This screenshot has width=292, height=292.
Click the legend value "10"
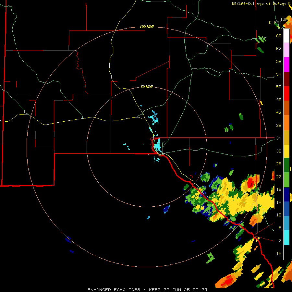click(279, 215)
